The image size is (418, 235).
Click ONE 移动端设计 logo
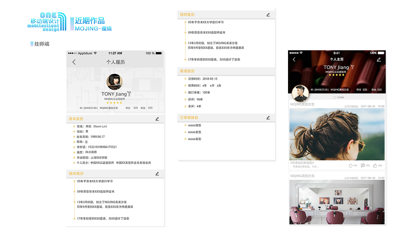(x=47, y=22)
